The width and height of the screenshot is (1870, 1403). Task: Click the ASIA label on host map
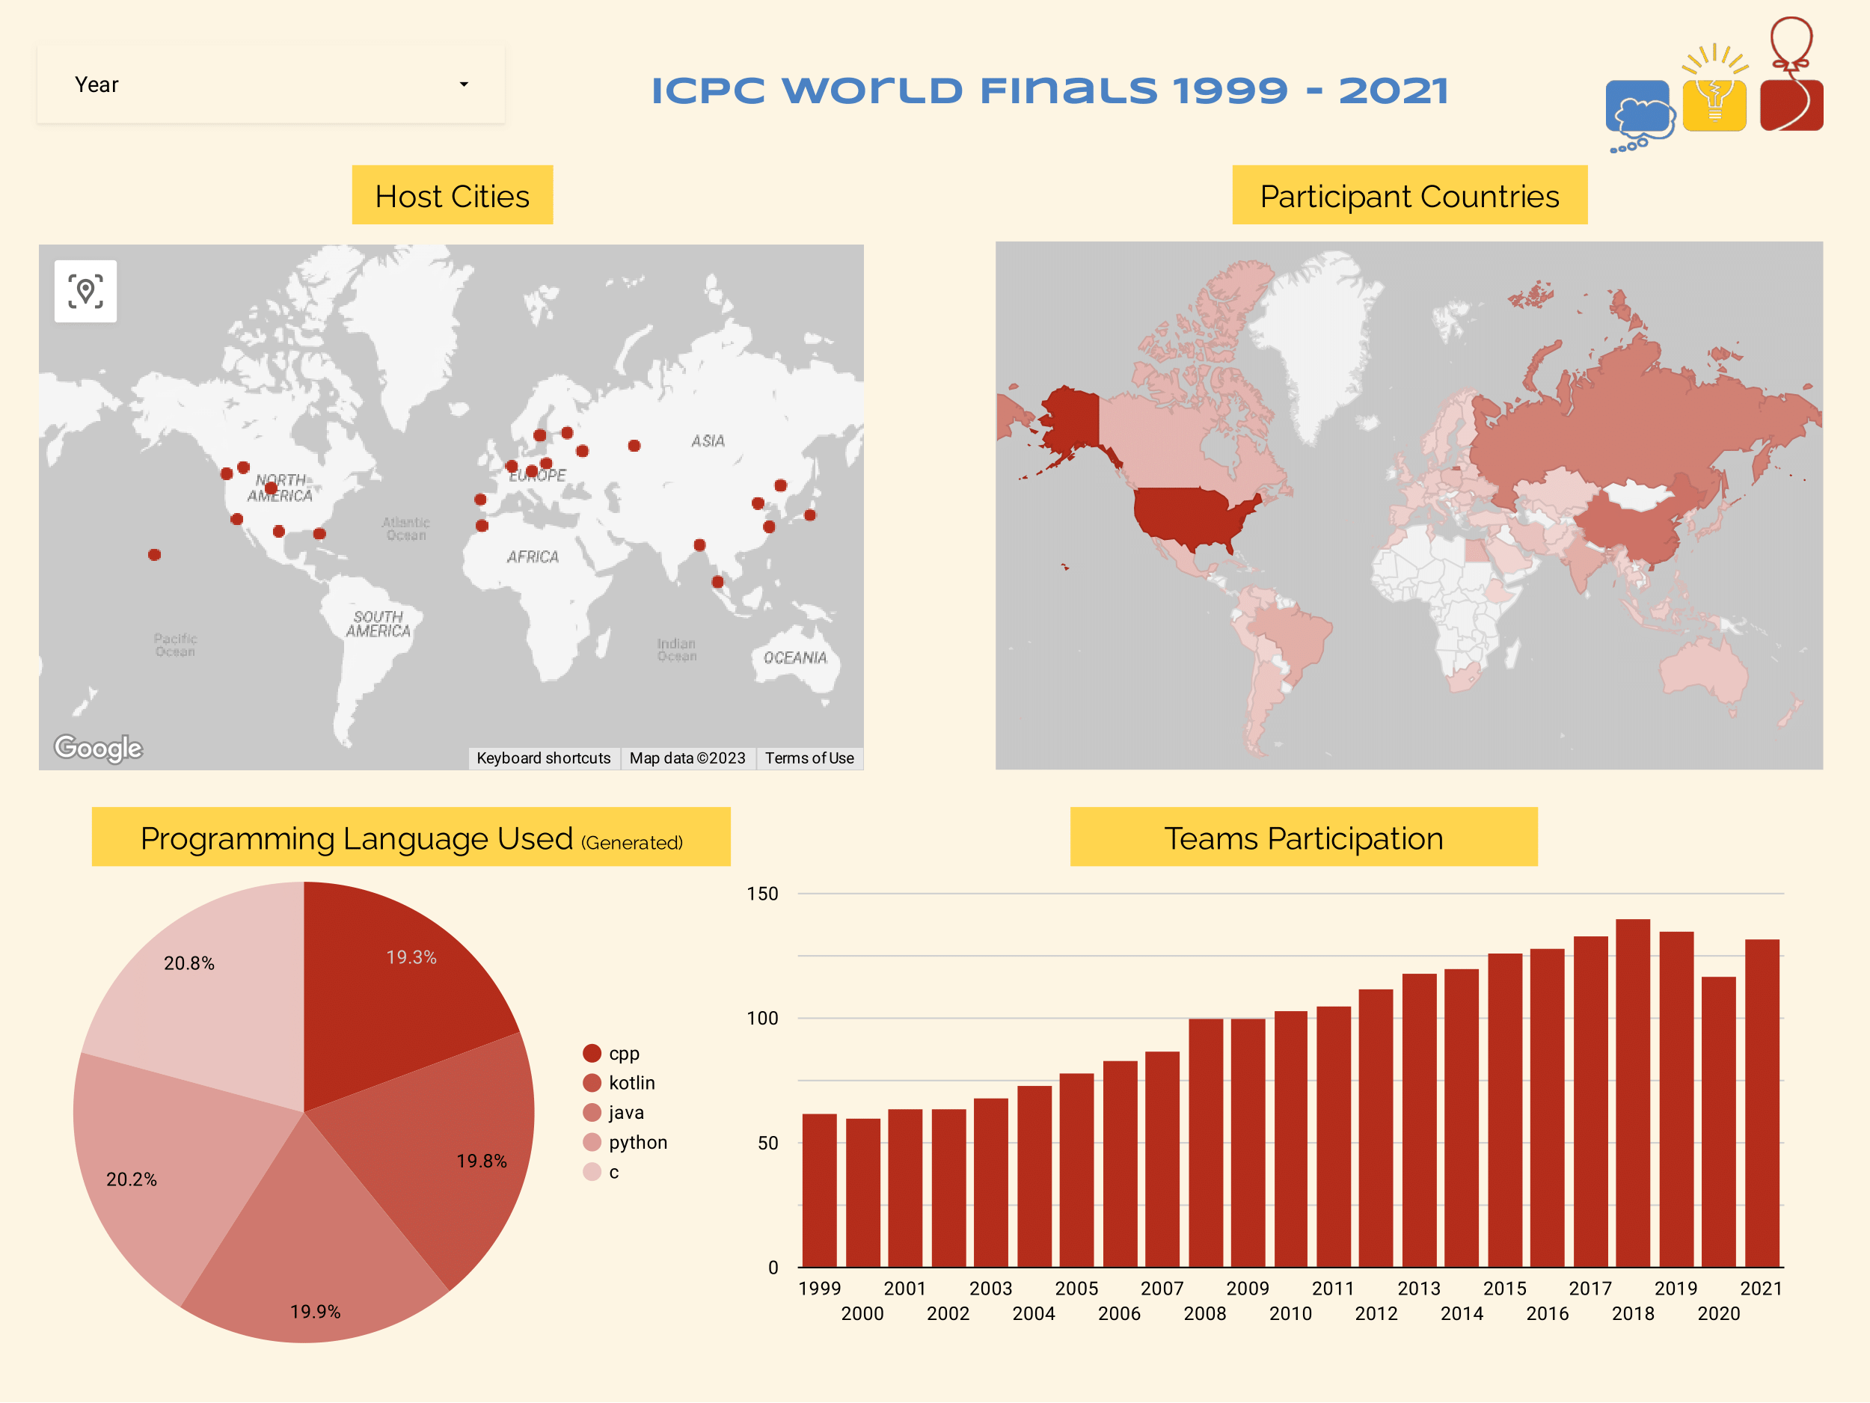708,441
